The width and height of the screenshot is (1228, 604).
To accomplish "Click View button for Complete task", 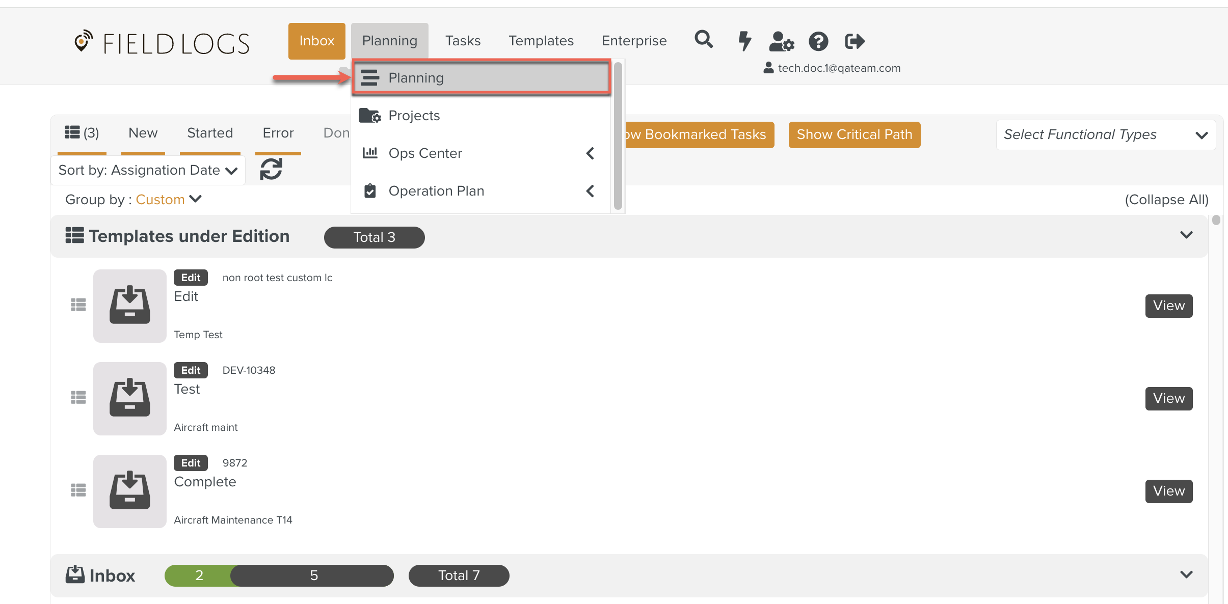I will click(1168, 491).
